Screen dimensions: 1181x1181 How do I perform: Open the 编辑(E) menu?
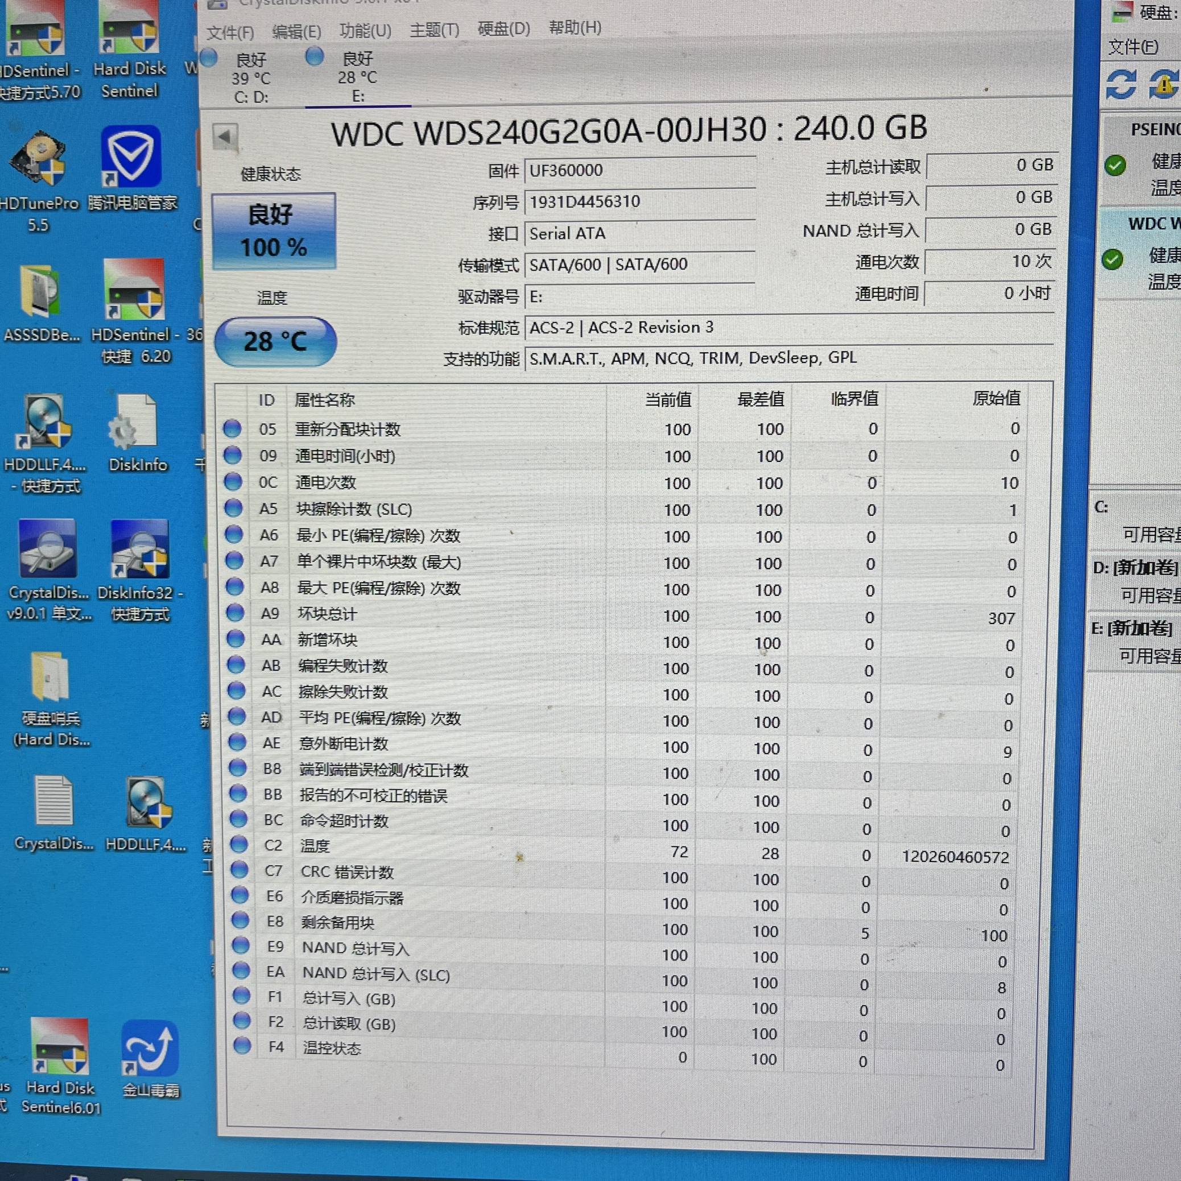(296, 31)
